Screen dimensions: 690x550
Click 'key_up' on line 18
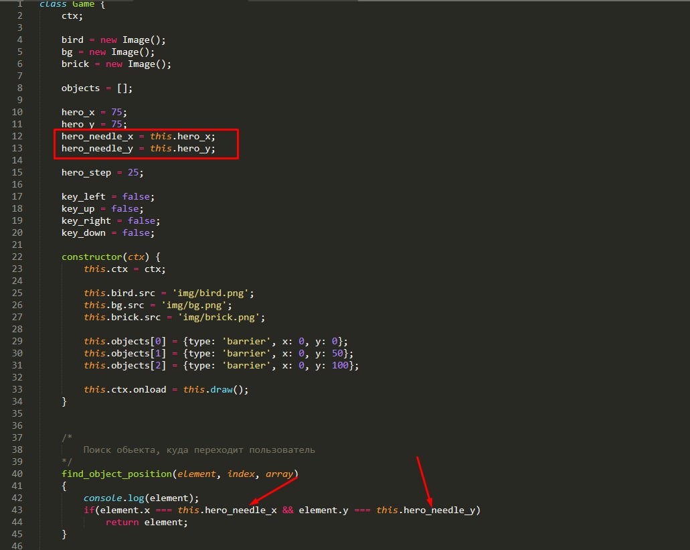tap(78, 209)
